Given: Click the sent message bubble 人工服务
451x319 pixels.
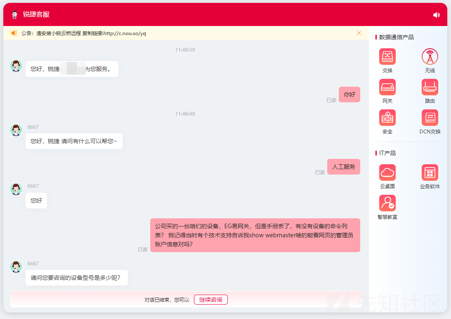Looking at the screenshot, I should tap(344, 167).
